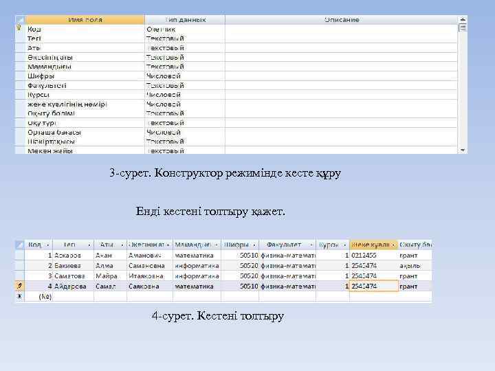The image size is (495, 371).
Task: Select the Факультеті field name cell
Action: [85, 85]
